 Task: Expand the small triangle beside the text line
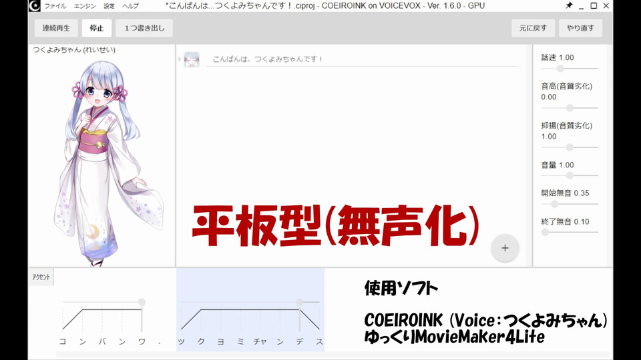180,59
